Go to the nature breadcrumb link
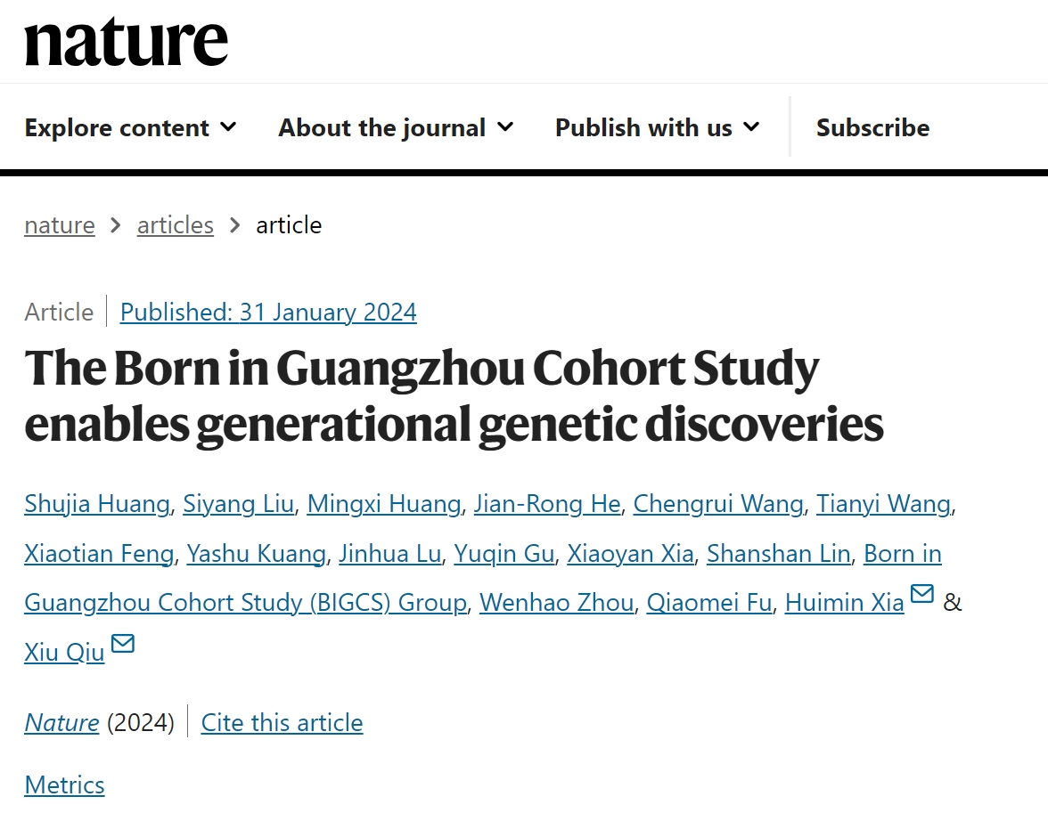This screenshot has width=1048, height=821. [x=60, y=225]
